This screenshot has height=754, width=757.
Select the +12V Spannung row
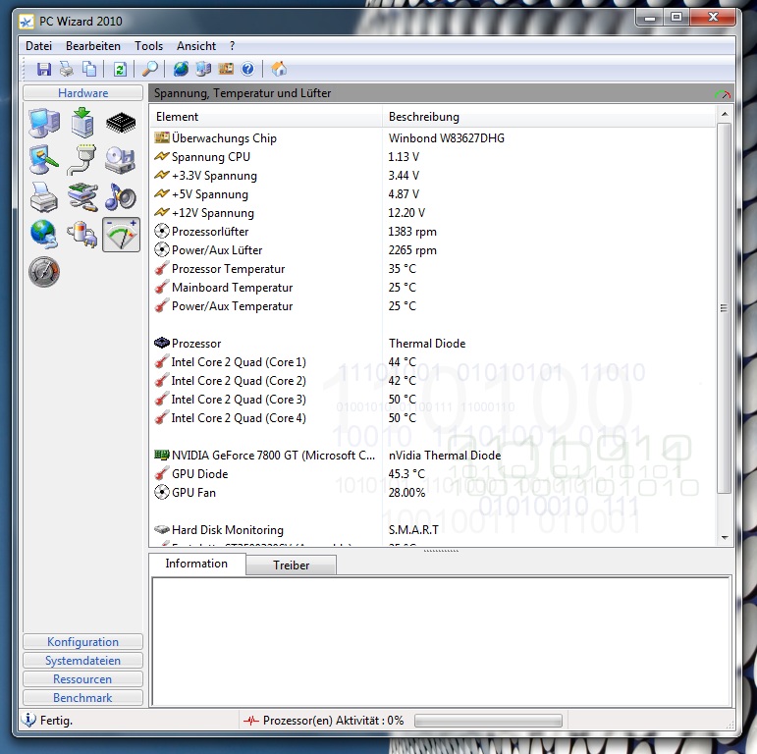pos(433,213)
